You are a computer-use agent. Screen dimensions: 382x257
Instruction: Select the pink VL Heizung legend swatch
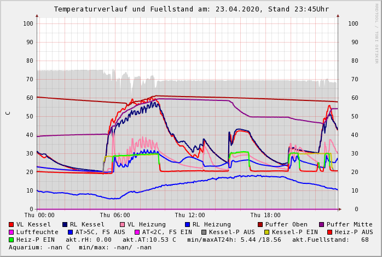(x=123, y=224)
